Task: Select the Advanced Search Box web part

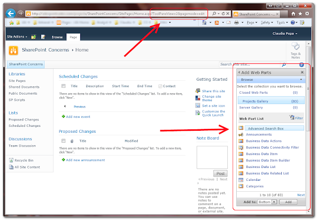Action: [x=274, y=128]
